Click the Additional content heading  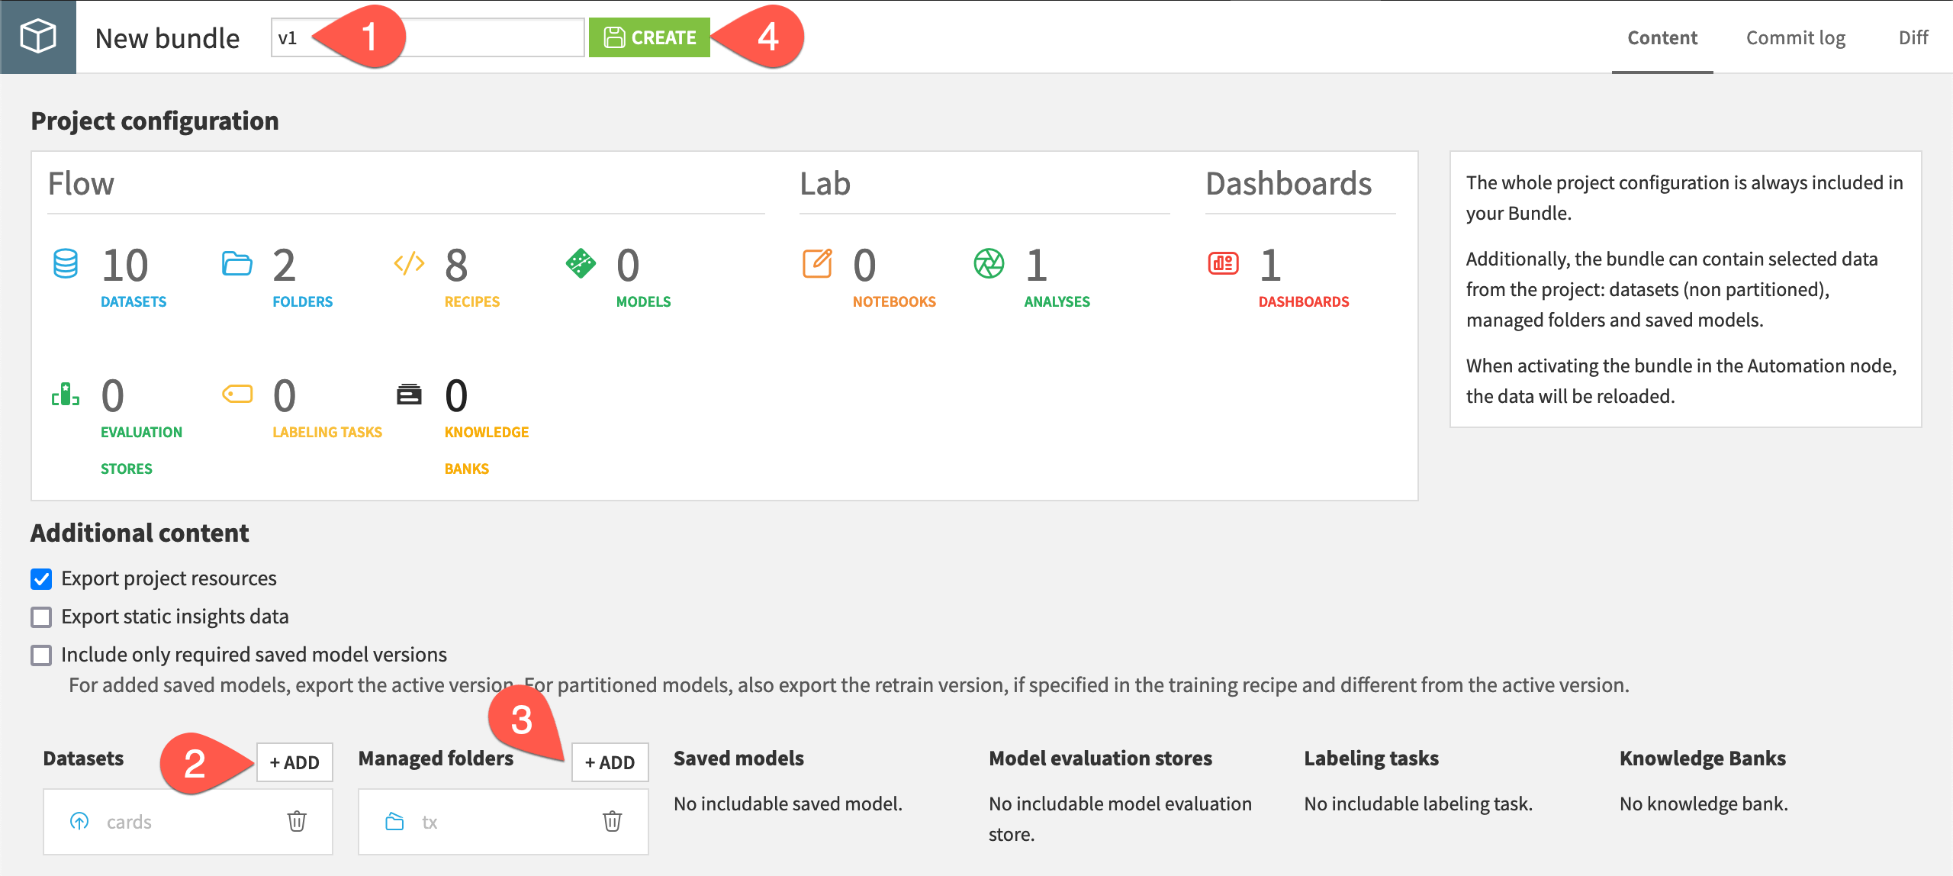(x=140, y=533)
